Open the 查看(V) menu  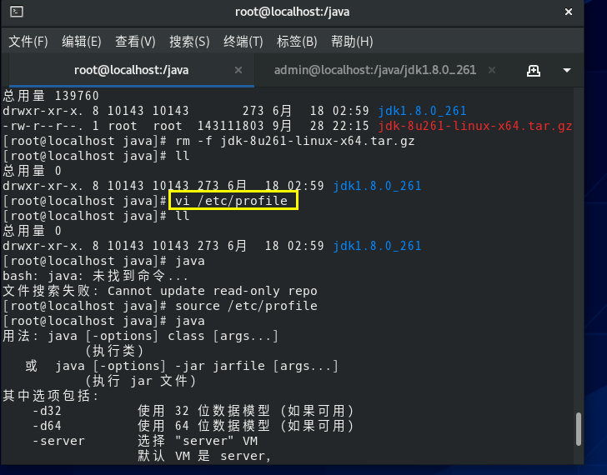point(135,42)
